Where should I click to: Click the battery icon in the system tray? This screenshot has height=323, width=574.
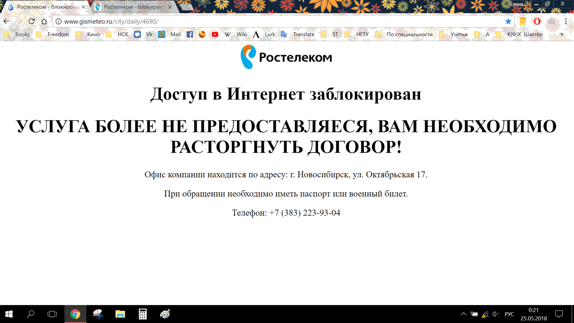[x=474, y=314]
